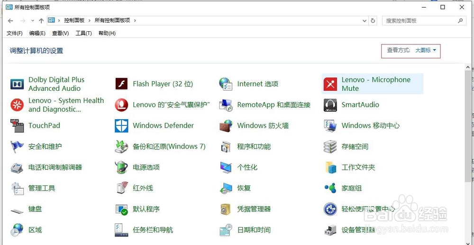Open the 大图标 view mode dropdown
The image size is (474, 245).
point(426,51)
